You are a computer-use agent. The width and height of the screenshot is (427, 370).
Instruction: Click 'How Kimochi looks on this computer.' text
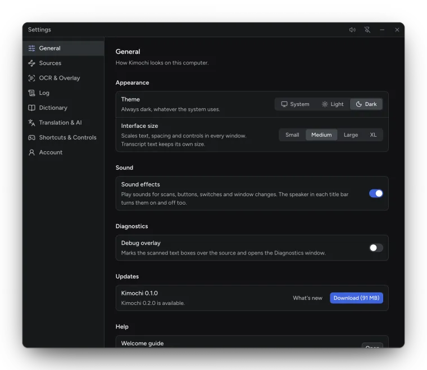[162, 63]
